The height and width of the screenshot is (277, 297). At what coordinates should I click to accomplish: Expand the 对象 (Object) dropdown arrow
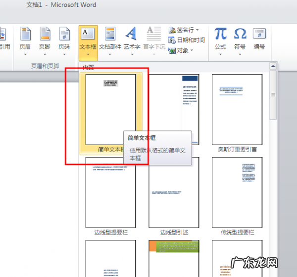[x=192, y=50]
